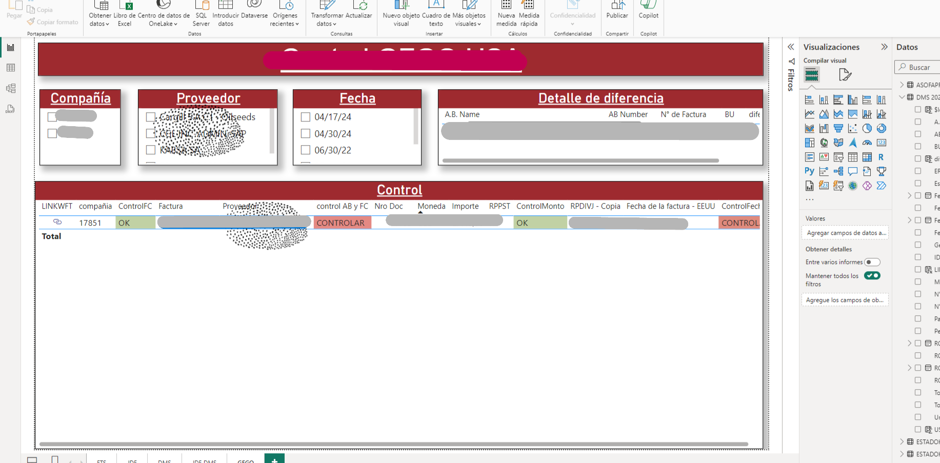Image resolution: width=940 pixels, height=463 pixels.
Task: Select the gauge visual
Action: (x=867, y=143)
